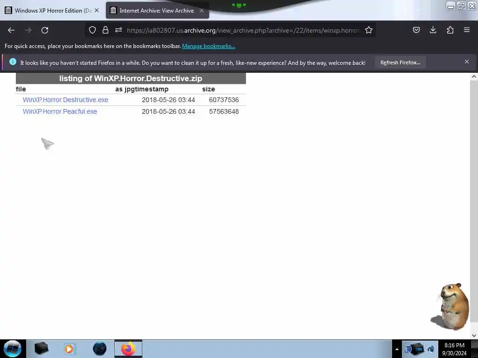Image resolution: width=478 pixels, height=358 pixels.
Task: Dismiss the Firefox refresh notification
Action: click(467, 62)
